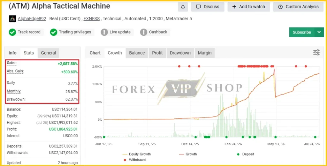Image resolution: width=327 pixels, height=166 pixels.
Task: Switch to the General tab
Action: pos(49,53)
